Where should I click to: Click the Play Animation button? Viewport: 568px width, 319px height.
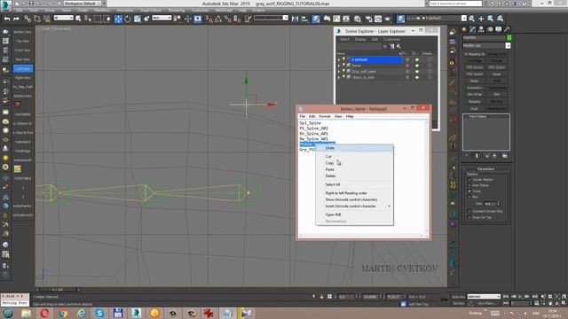tap(521, 297)
